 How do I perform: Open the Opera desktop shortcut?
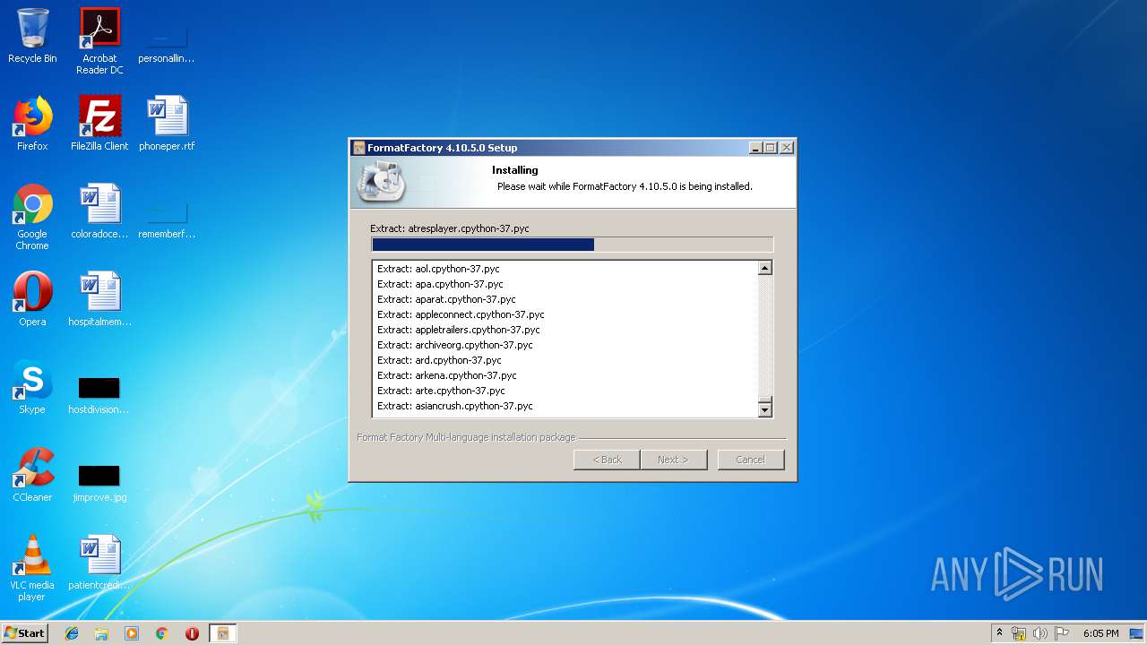tap(32, 299)
